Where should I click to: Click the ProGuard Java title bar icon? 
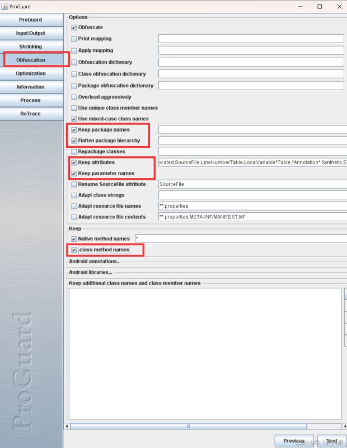pyautogui.click(x=4, y=6)
